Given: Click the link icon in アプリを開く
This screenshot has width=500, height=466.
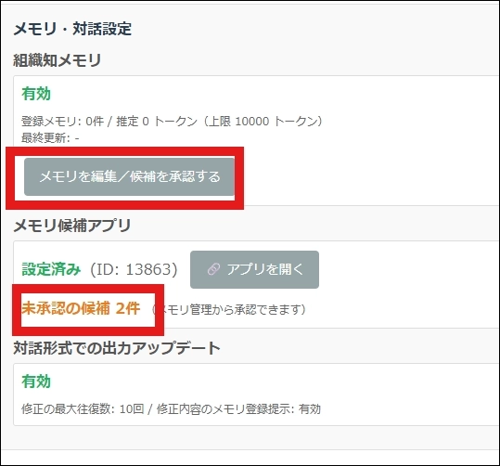Looking at the screenshot, I should (x=213, y=269).
